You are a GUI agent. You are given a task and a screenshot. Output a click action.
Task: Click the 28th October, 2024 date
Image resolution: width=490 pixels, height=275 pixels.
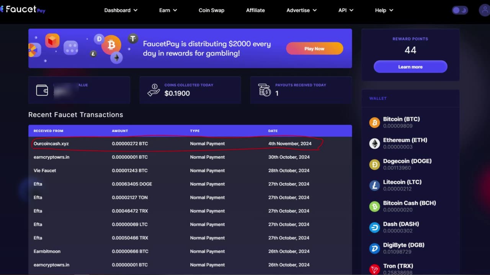coord(289,170)
